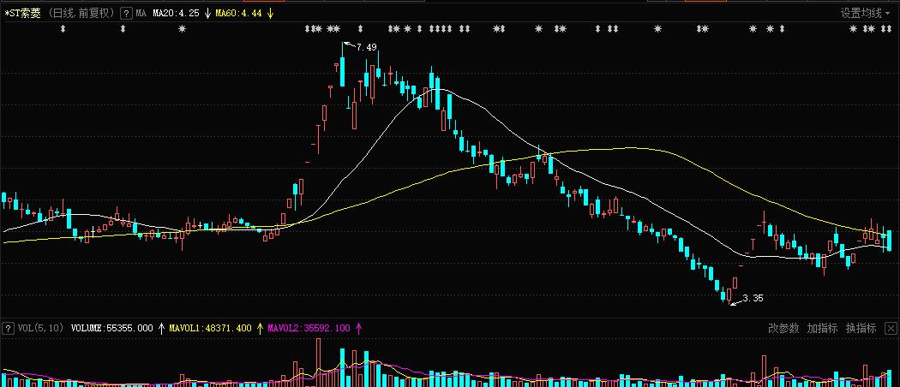
Task: Click the MA indicator help question mark icon
Action: [126, 14]
